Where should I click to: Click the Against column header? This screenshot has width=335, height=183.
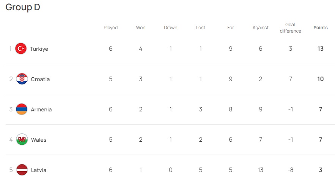pos(261,28)
